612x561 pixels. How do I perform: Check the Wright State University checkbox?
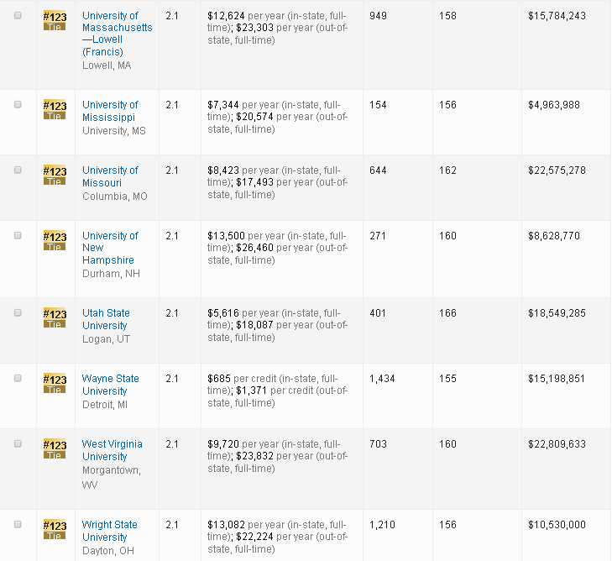tap(18, 524)
